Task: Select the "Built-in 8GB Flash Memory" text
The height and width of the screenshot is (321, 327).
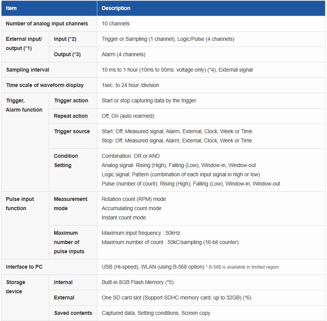Action: click(133, 282)
